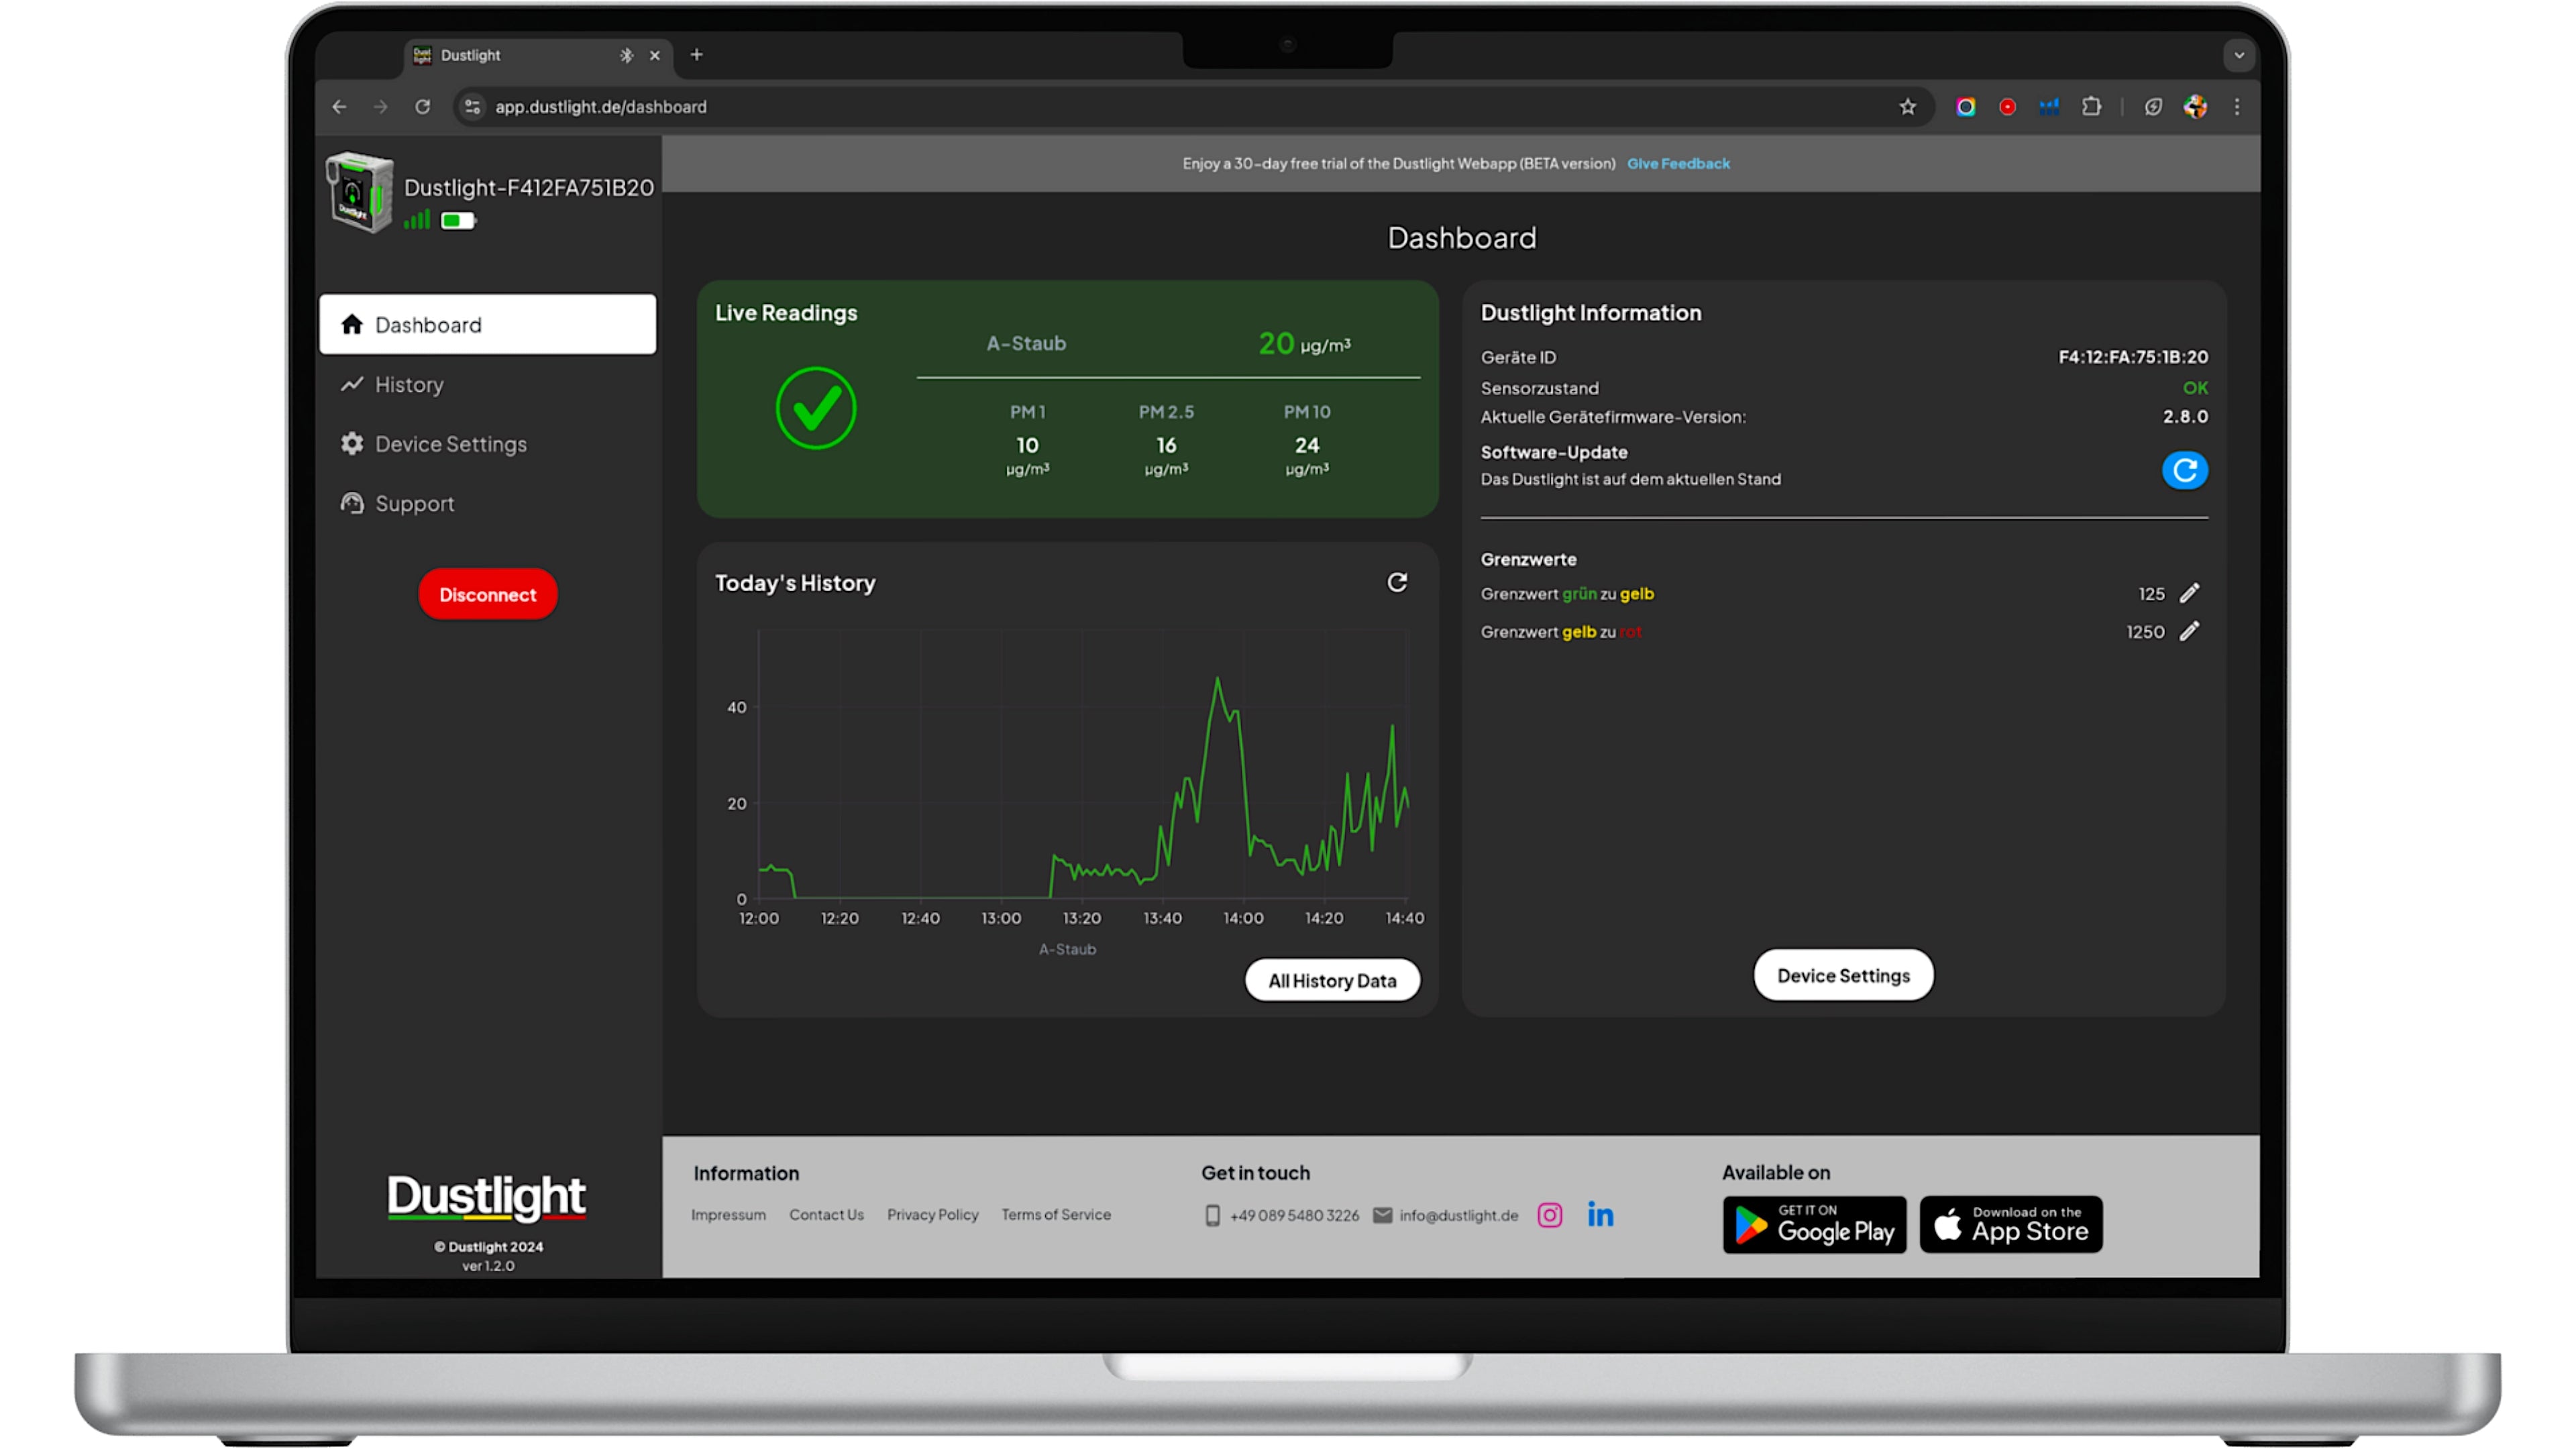The width and height of the screenshot is (2576, 1449).
Task: Open All History Data
Action: click(1332, 980)
